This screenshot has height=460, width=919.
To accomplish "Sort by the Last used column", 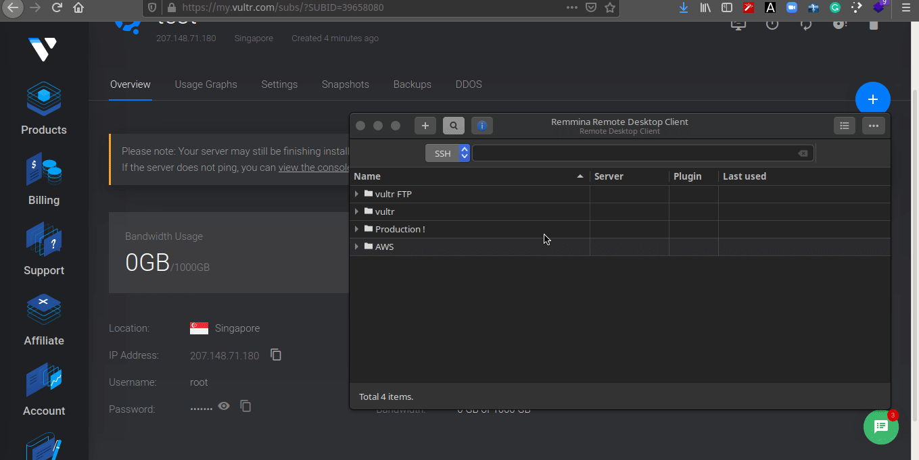I will tap(804, 176).
